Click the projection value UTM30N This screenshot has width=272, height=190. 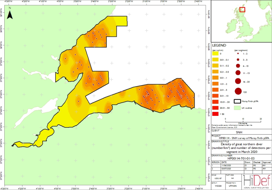[233, 186]
